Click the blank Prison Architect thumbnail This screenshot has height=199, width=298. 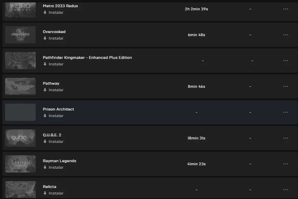click(20, 112)
